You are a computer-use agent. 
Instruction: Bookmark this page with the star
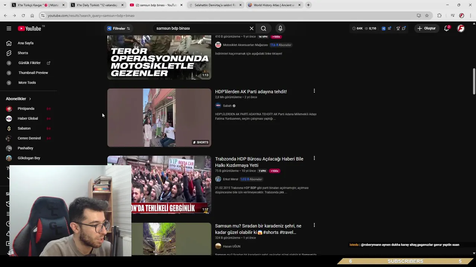tap(427, 16)
